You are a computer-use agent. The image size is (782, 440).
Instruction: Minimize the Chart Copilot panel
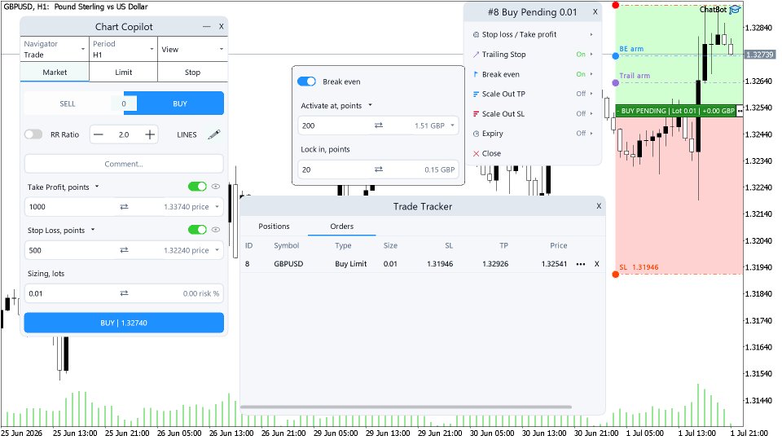206,26
